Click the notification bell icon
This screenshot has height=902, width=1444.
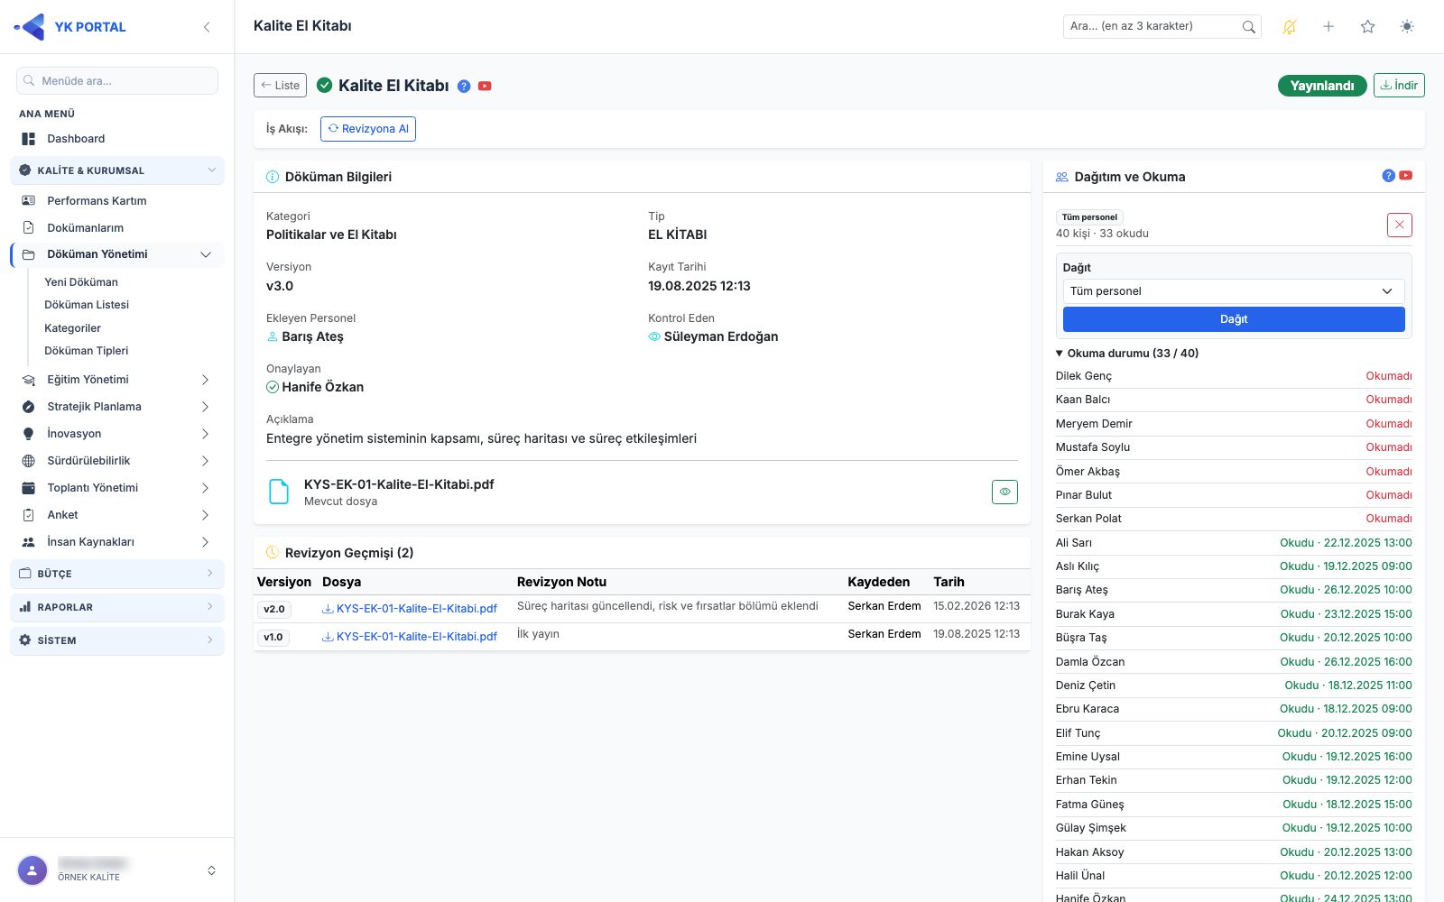(1290, 27)
